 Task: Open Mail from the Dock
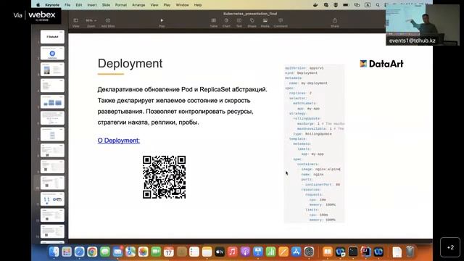coord(117,252)
